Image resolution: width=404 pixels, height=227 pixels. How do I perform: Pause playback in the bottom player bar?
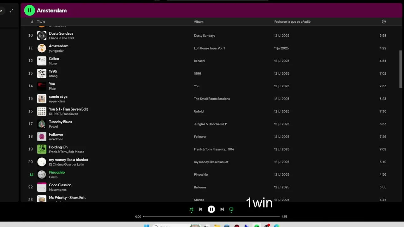(211, 209)
